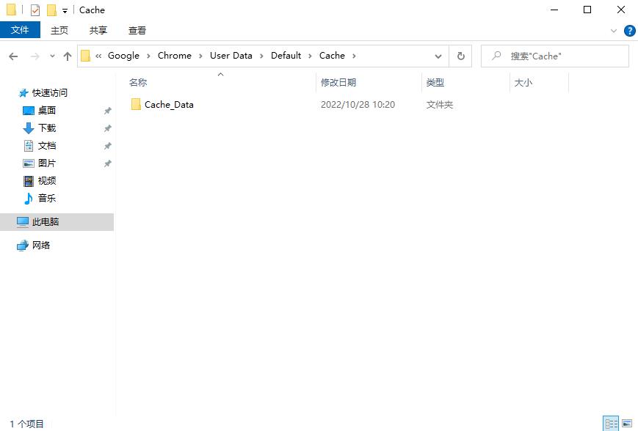
Task: Navigate to Chrome in breadcrumb
Action: [x=175, y=56]
